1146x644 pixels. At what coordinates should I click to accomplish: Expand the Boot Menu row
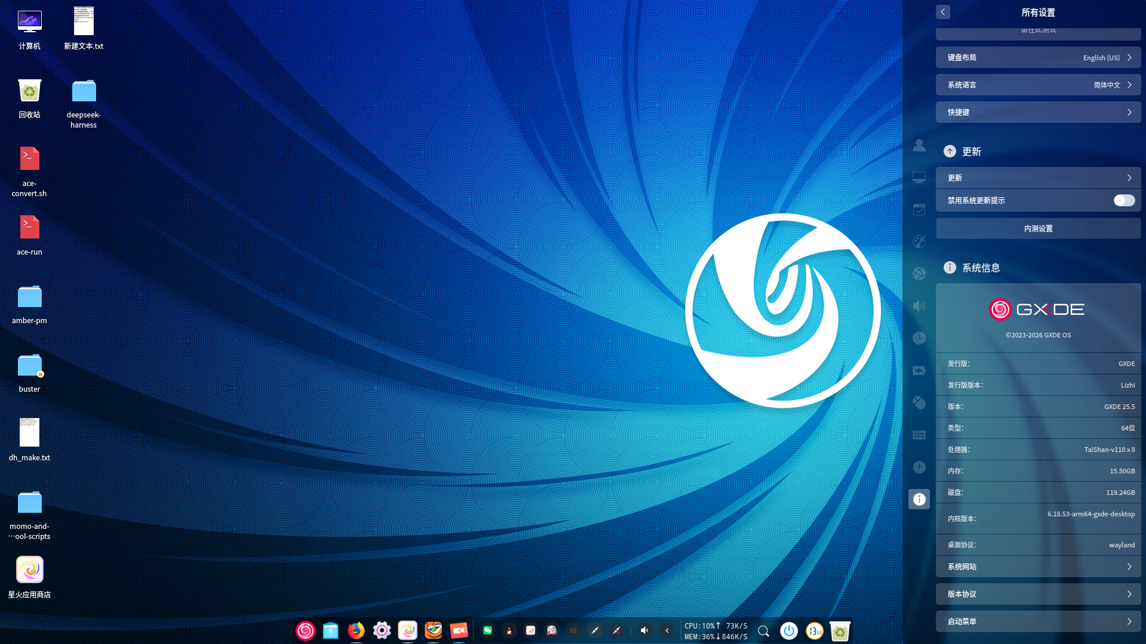(1039, 621)
